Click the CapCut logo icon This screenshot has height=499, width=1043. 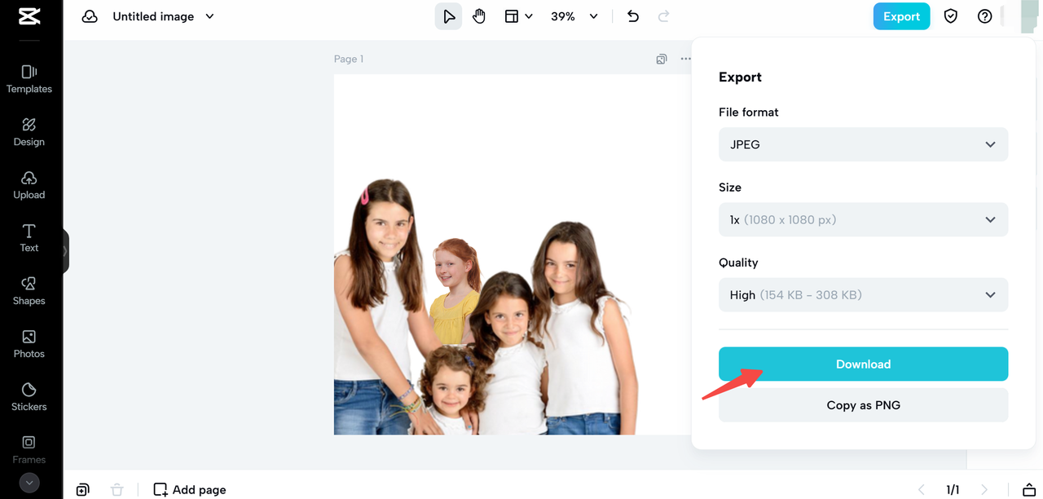click(x=29, y=16)
